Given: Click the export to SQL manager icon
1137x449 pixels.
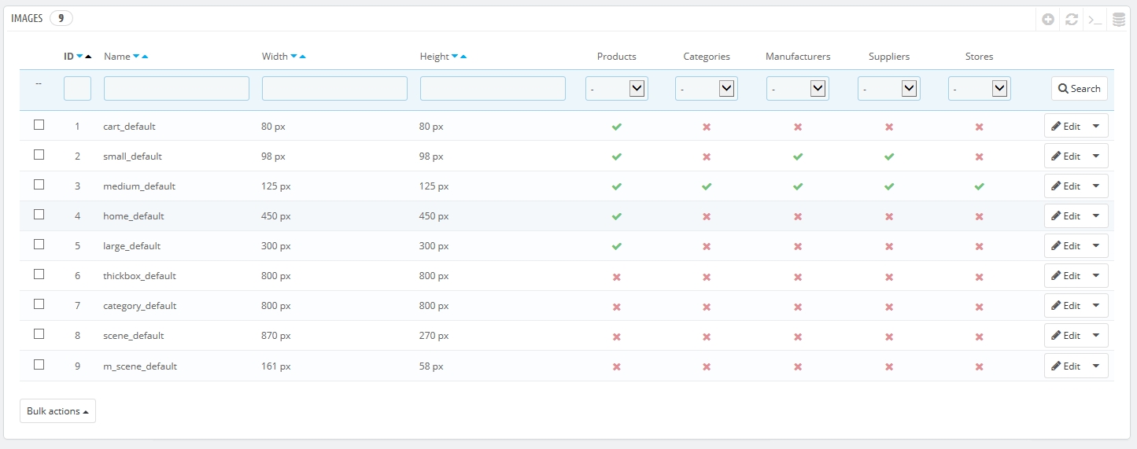Looking at the screenshot, I should pos(1118,20).
